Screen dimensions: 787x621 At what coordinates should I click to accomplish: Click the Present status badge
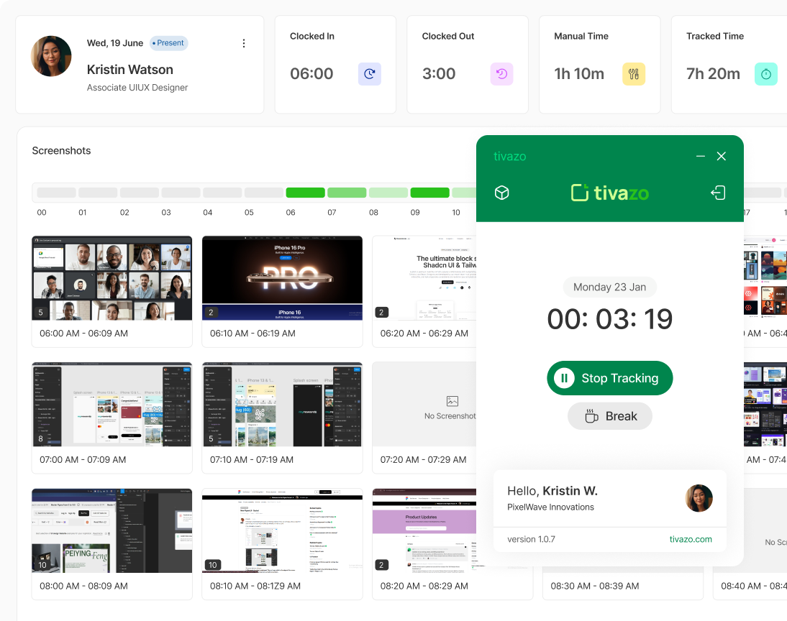tap(168, 43)
